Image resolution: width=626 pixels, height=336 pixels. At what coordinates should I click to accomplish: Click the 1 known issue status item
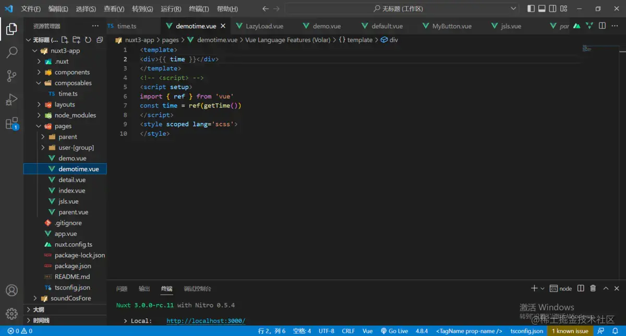click(570, 331)
